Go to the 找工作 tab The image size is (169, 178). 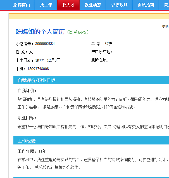coord(46,5)
